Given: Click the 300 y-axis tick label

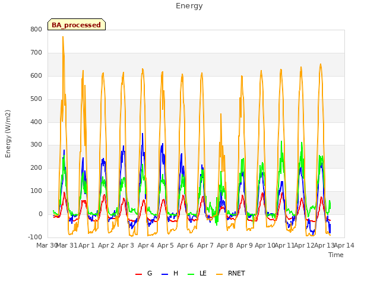Looking at the screenshot, I should click(x=36, y=145).
